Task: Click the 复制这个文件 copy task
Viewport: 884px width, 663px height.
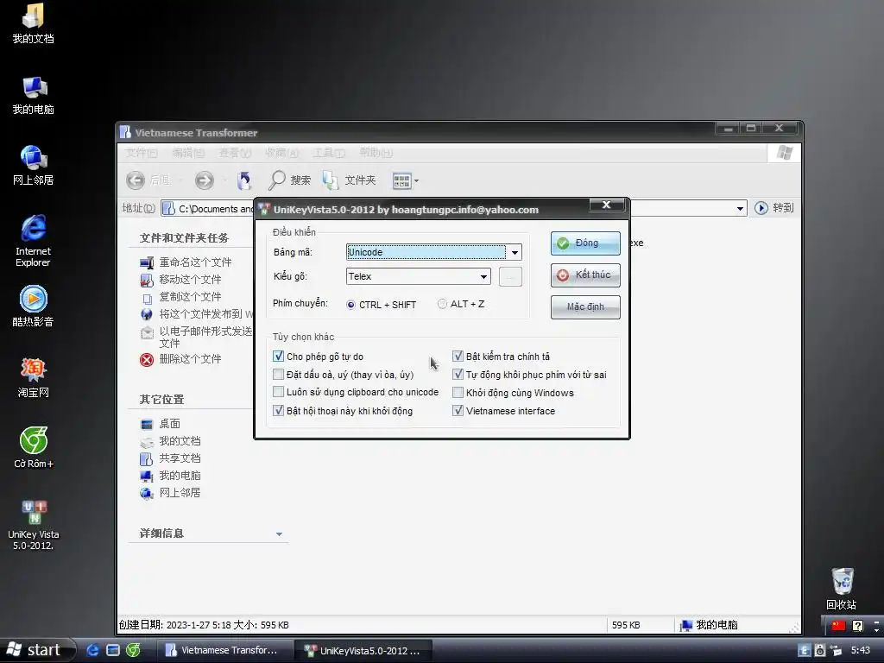Action: [x=180, y=297]
